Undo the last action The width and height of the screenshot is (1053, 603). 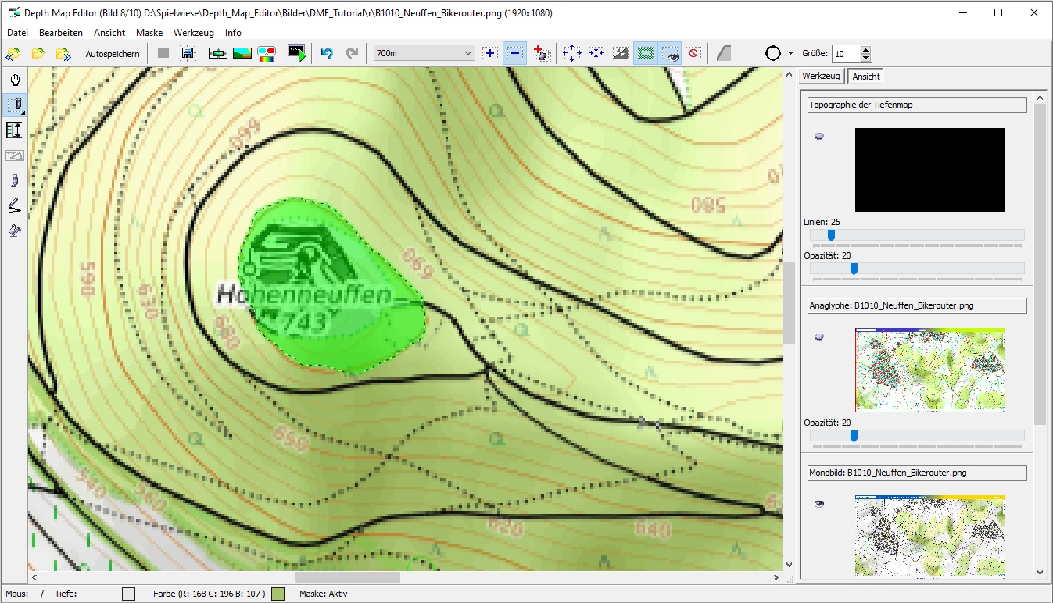327,53
